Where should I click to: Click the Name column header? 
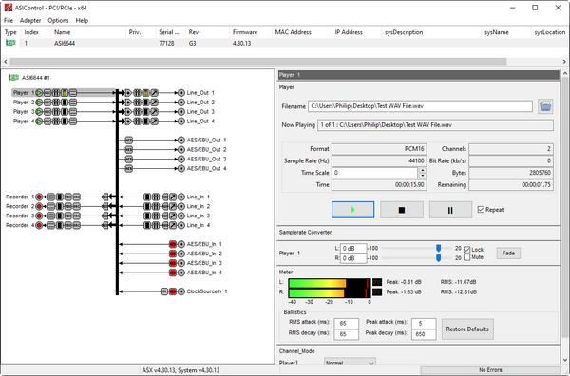pyautogui.click(x=88, y=32)
